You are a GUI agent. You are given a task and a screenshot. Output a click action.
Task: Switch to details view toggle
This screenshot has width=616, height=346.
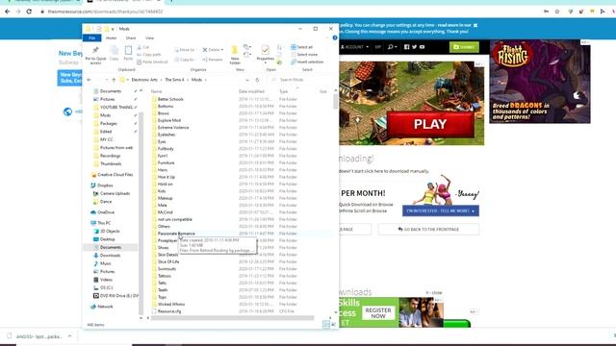[x=325, y=325]
